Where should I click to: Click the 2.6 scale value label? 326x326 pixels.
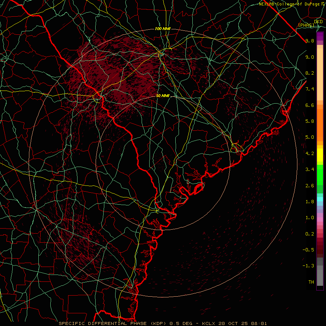310,186
